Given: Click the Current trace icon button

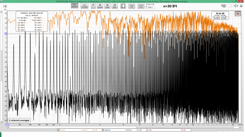Looking at the screenshot, I should pos(100,6).
